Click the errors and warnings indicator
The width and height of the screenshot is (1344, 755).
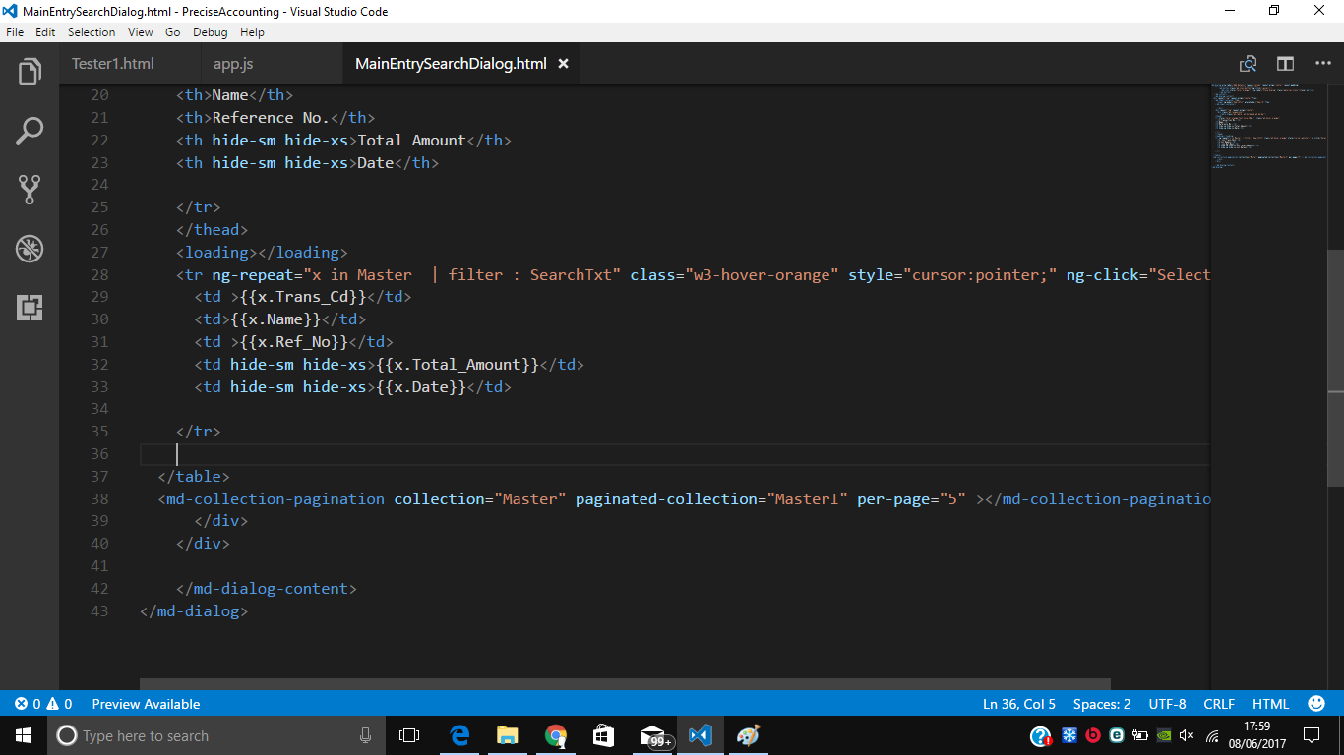[34, 703]
